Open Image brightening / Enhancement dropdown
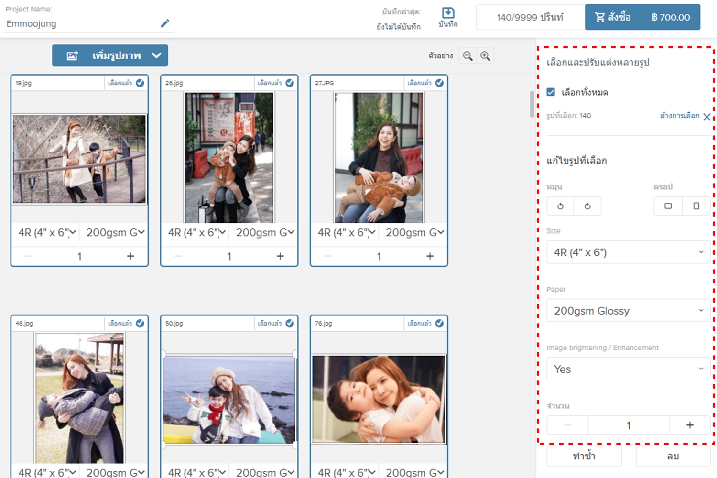Viewport: 717px width, 478px height. tap(628, 369)
